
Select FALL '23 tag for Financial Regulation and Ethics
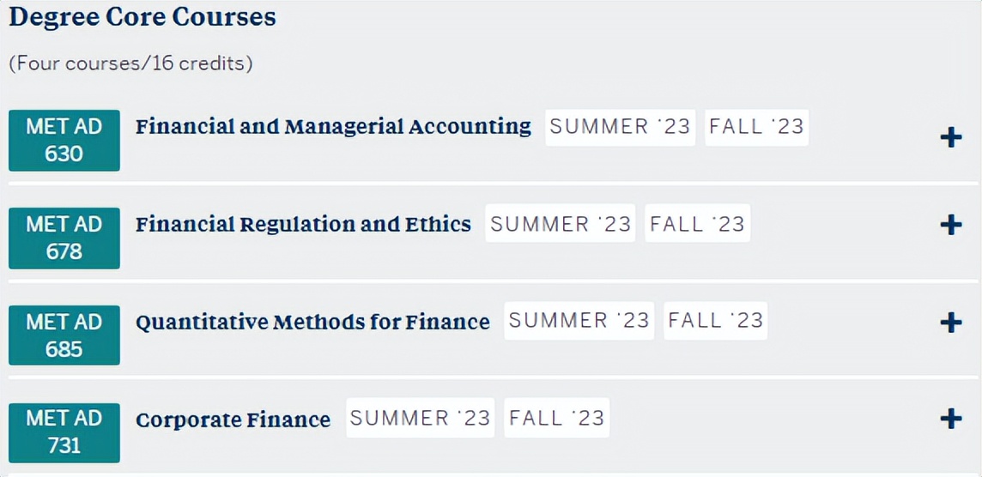697,224
